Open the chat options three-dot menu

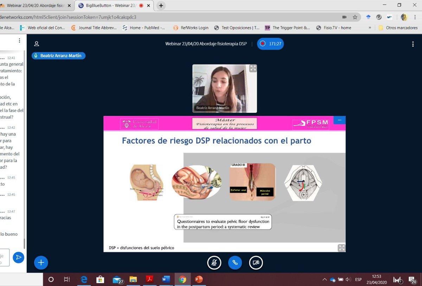[x=19, y=40]
